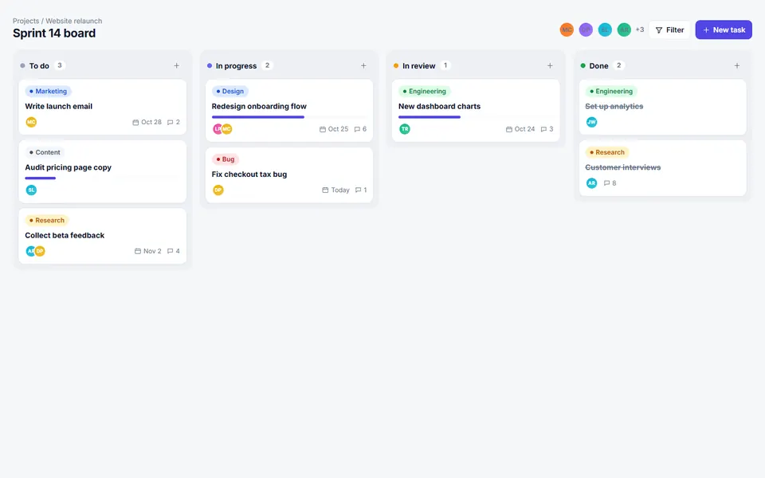Open the 8 comments on Customer interviews

(610, 183)
